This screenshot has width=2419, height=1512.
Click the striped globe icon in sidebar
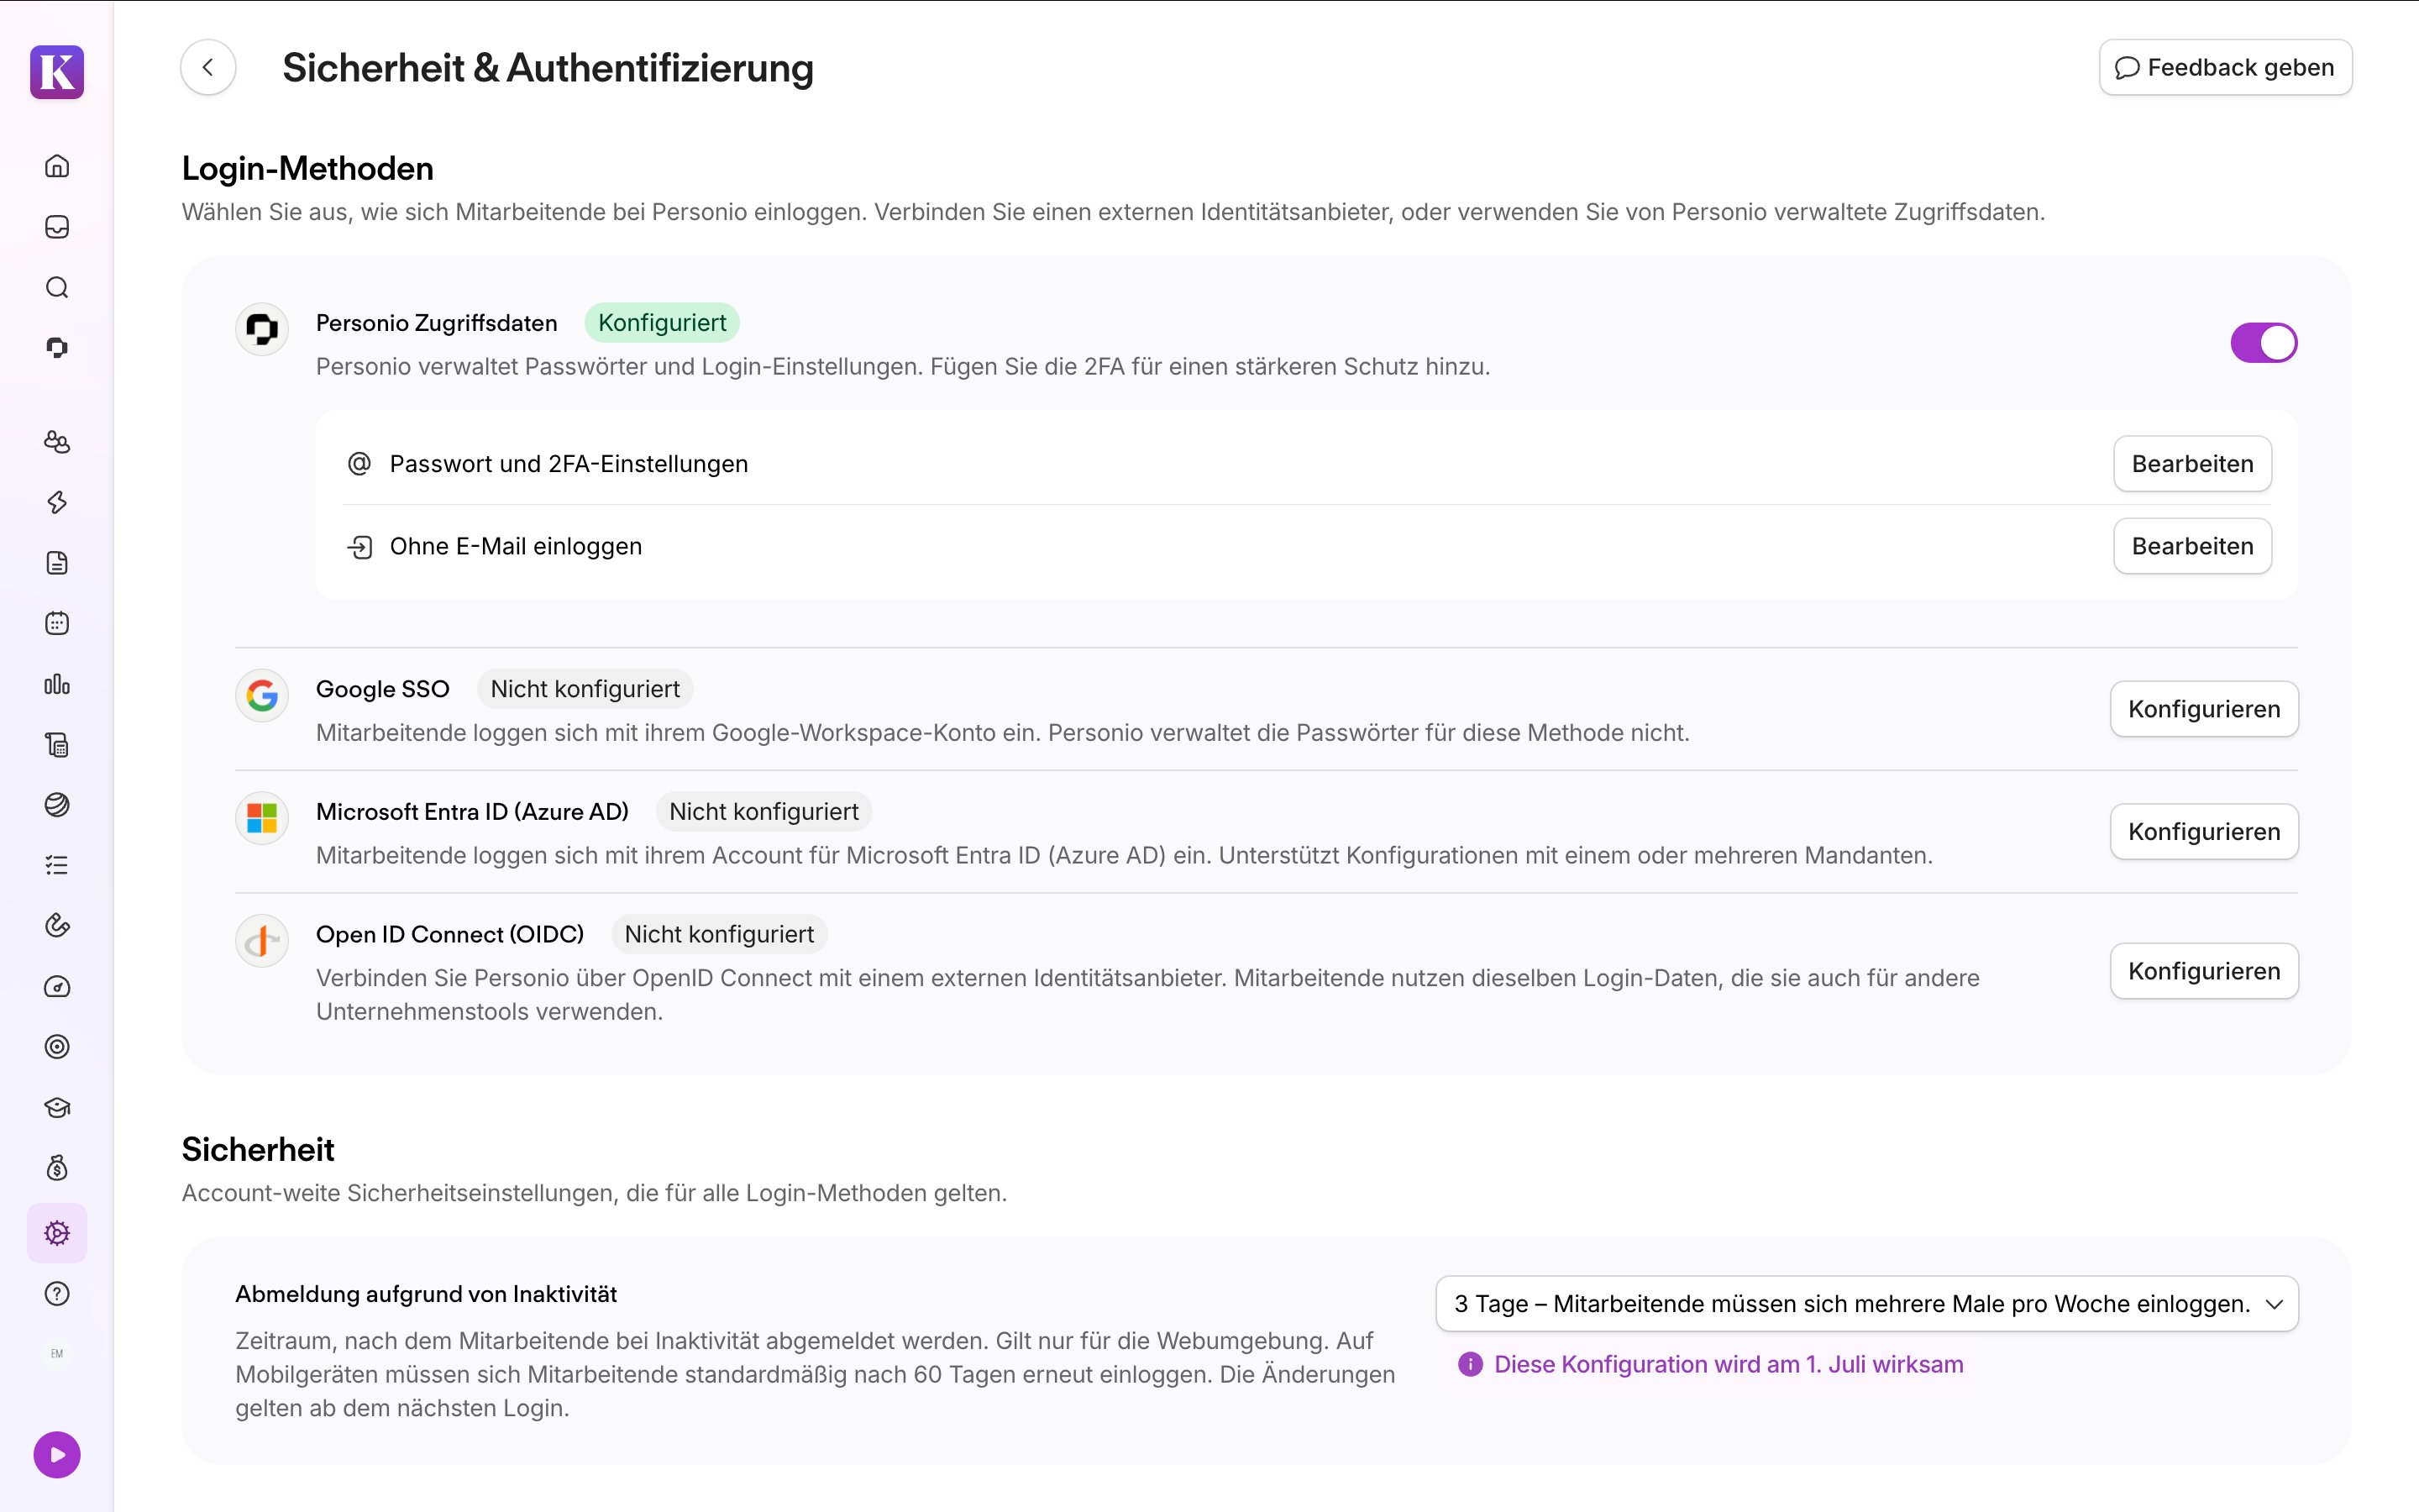(x=57, y=805)
